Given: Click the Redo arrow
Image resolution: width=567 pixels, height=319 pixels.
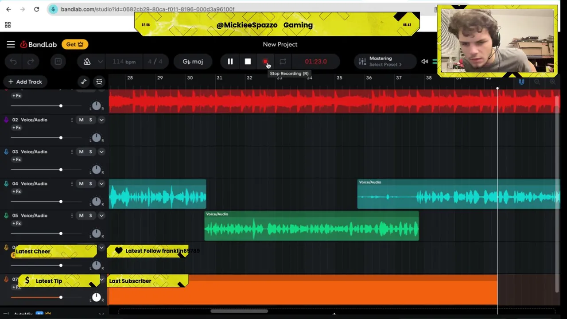Looking at the screenshot, I should [31, 62].
